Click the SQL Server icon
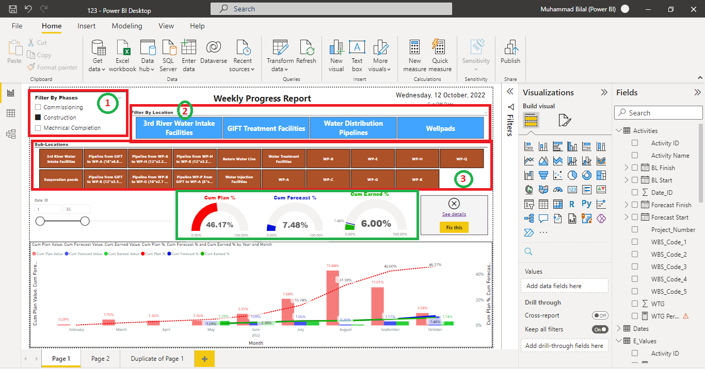The height and width of the screenshot is (369, 705). tap(168, 47)
